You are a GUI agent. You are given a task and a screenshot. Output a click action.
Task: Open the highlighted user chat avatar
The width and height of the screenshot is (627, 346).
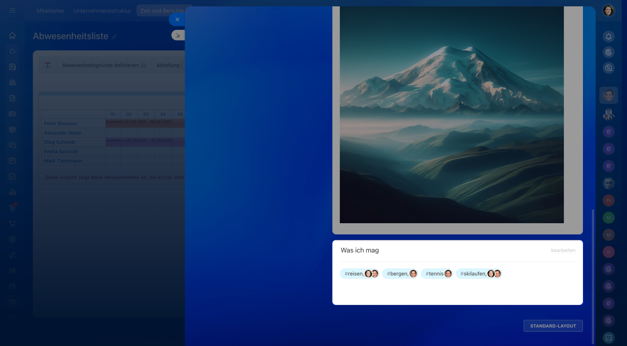tap(608, 95)
